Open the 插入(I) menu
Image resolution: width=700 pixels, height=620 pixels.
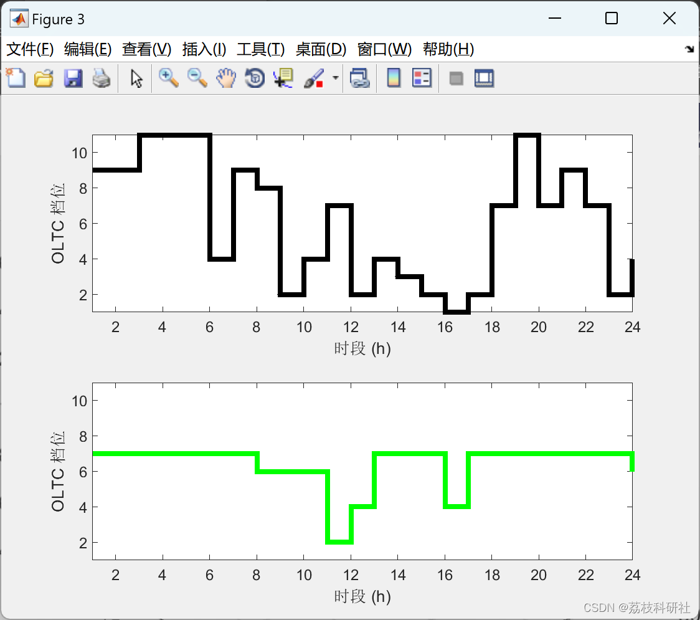tap(204, 49)
